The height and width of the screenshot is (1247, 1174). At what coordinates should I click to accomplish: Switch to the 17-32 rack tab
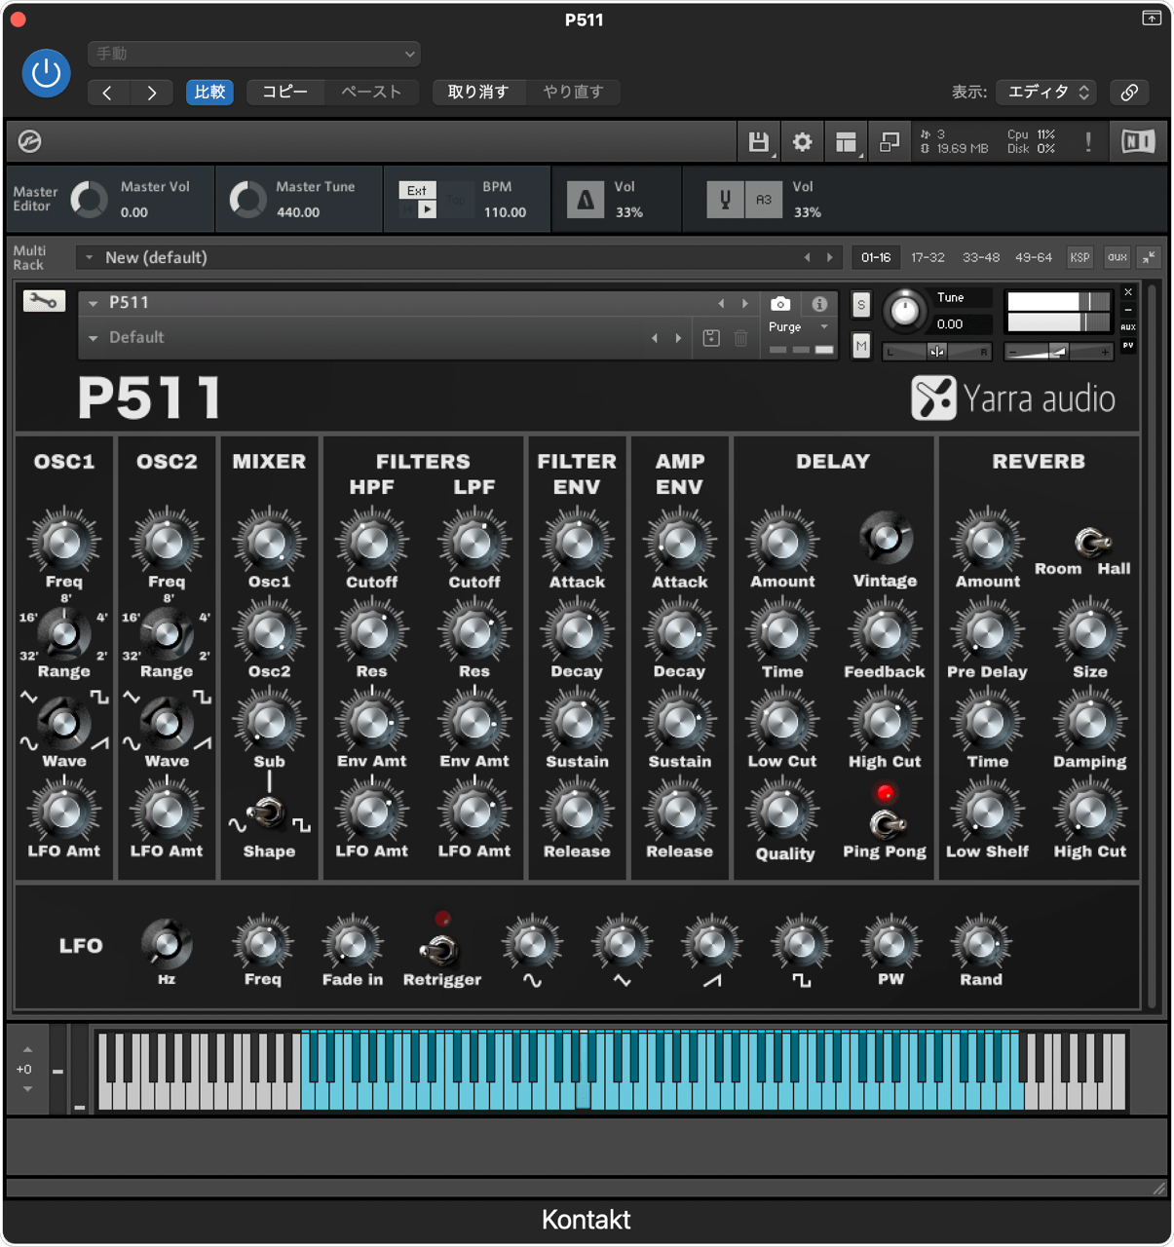pos(927,257)
